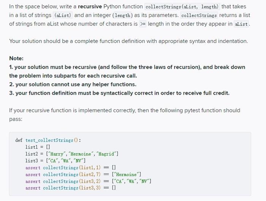Click the assert line with collectStrings(list3,3)

pos(71,188)
